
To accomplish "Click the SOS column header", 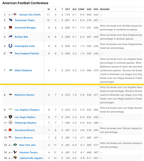I will (89, 9).
